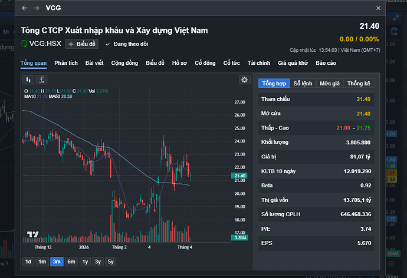The height and width of the screenshot is (278, 407).
Task: Open the Bài viết tab
Action: [x=94, y=63]
